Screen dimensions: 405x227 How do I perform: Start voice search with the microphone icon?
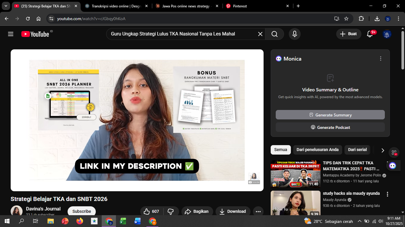point(294,34)
